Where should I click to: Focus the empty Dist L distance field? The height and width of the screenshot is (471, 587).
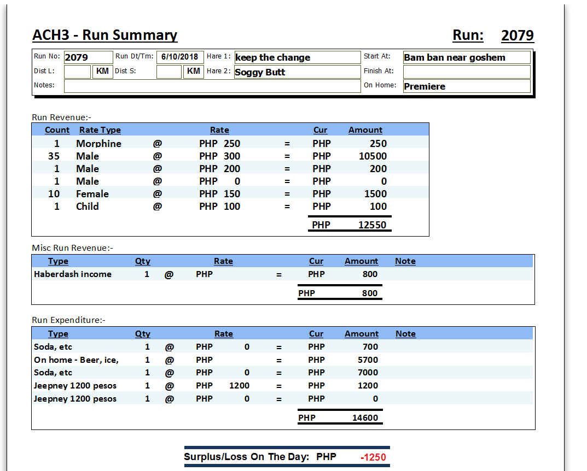[x=77, y=72]
